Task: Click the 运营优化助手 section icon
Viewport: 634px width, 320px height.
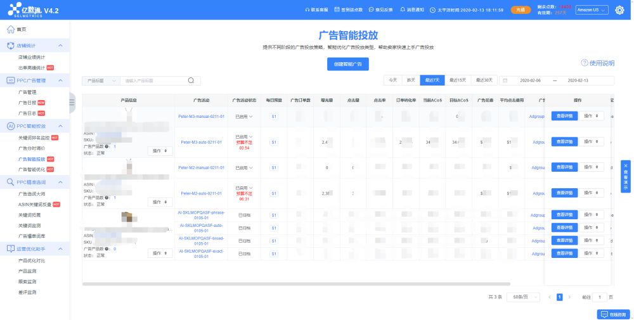Action: 11,249
